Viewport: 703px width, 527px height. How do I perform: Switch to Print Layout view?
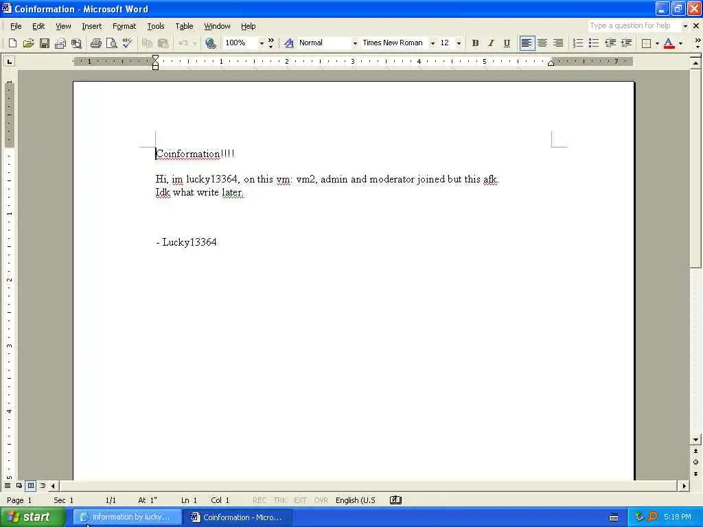30,485
